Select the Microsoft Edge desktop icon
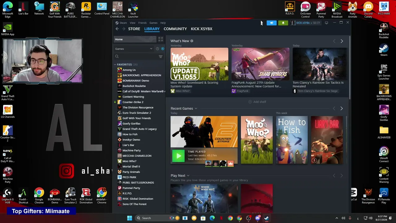The height and width of the screenshot is (223, 396). pos(8,10)
